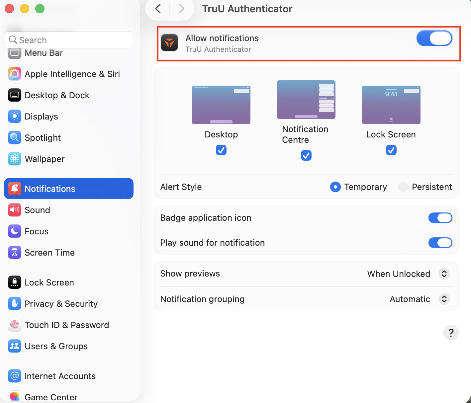Click the Wallpaper flower icon

click(15, 159)
